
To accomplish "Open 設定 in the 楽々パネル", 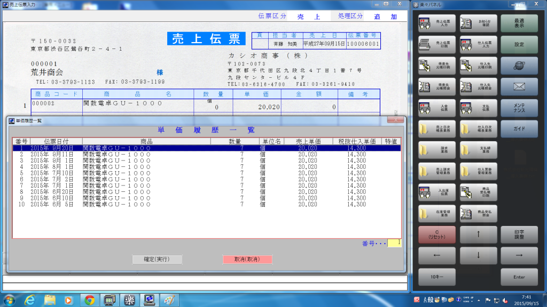I will coord(519,45).
